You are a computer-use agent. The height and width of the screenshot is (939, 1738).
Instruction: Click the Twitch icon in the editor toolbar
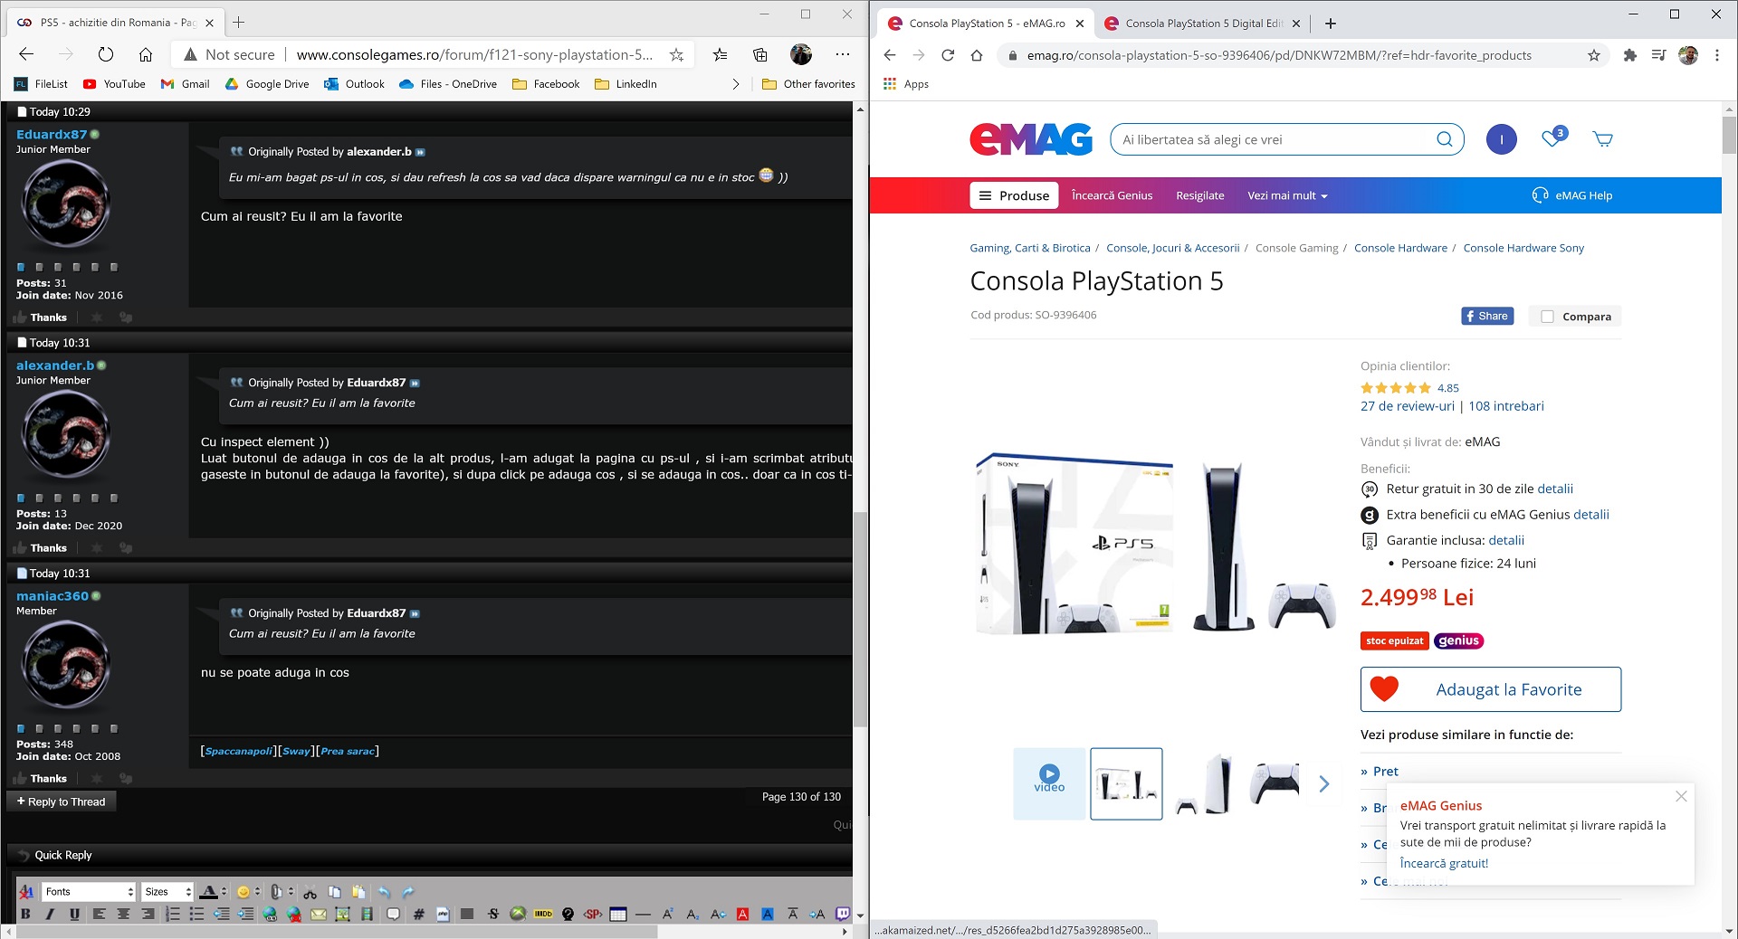pos(843,915)
